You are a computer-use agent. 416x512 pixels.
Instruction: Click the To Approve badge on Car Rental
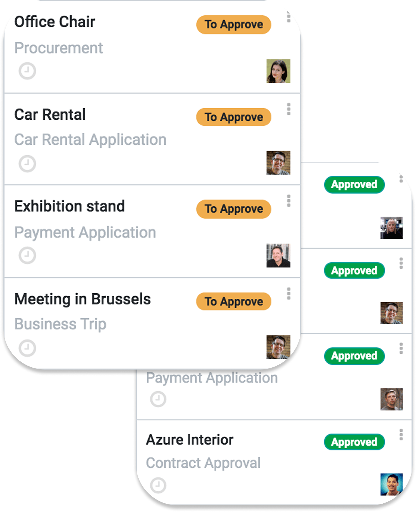[x=234, y=117]
